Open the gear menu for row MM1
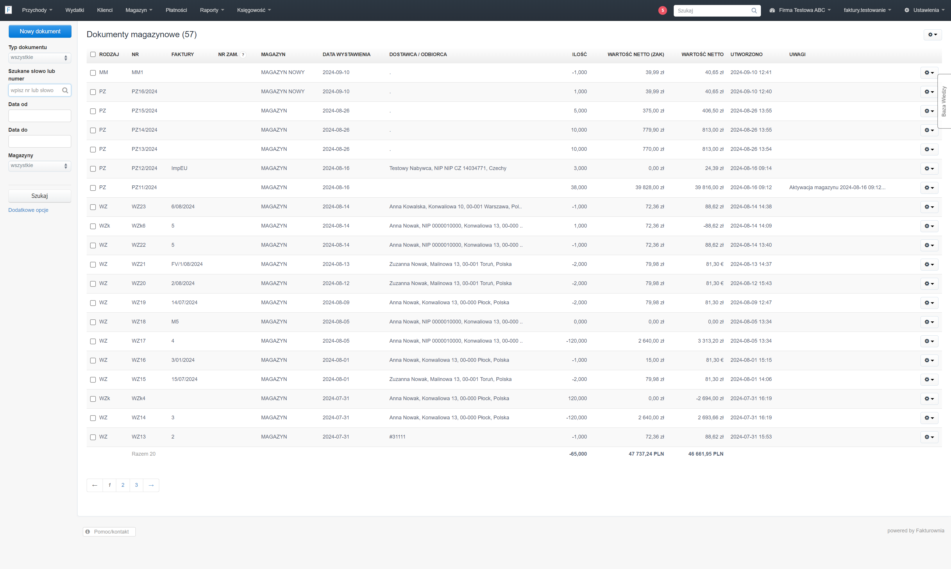Viewport: 951px width, 569px height. coord(929,72)
